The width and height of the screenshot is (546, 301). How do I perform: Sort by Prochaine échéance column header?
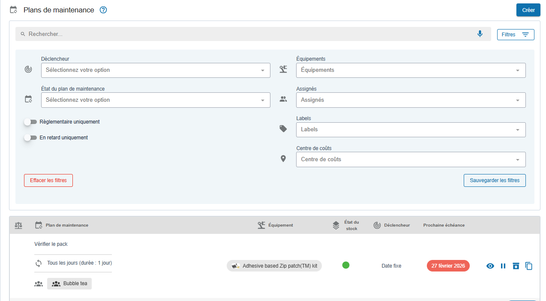[x=444, y=225]
